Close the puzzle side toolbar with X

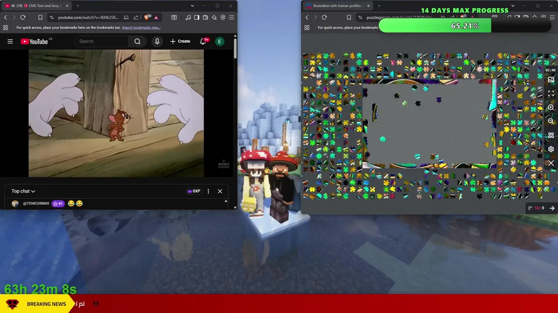[551, 163]
